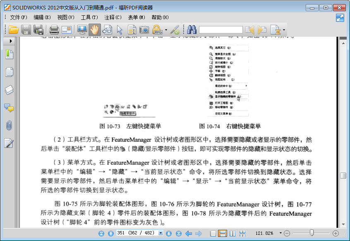Open a file with folder icon

[x=13, y=30]
